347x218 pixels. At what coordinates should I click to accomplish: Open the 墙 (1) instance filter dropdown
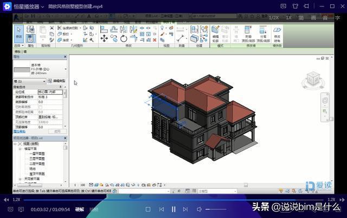pos(43,81)
